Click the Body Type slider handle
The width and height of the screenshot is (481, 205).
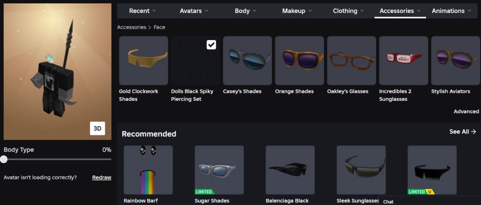coord(4,159)
